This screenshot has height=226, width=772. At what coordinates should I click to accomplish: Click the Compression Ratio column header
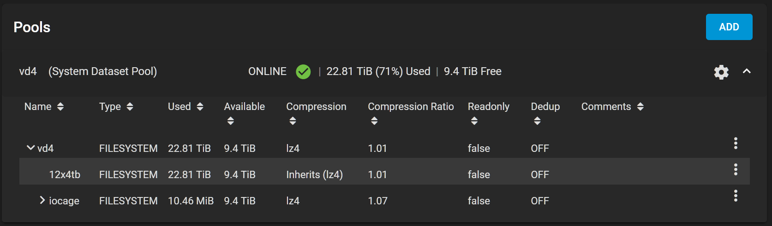(x=411, y=107)
